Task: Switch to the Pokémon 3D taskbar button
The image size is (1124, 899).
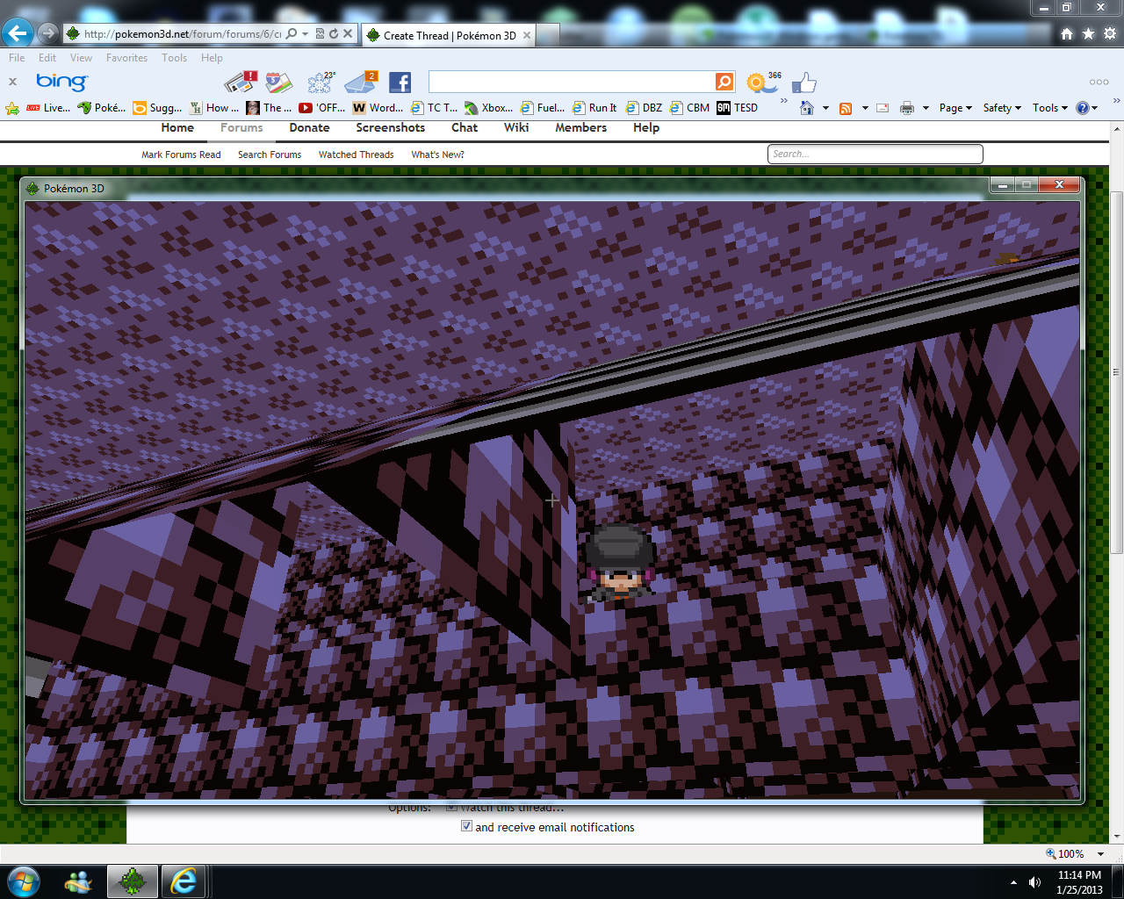Action: click(x=133, y=881)
